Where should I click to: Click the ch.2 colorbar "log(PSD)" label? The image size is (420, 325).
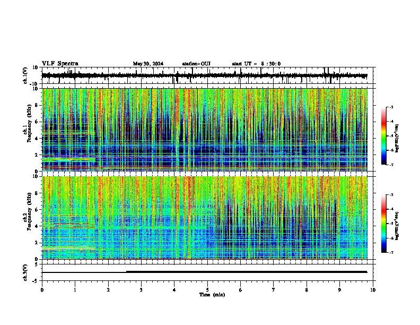397,226
